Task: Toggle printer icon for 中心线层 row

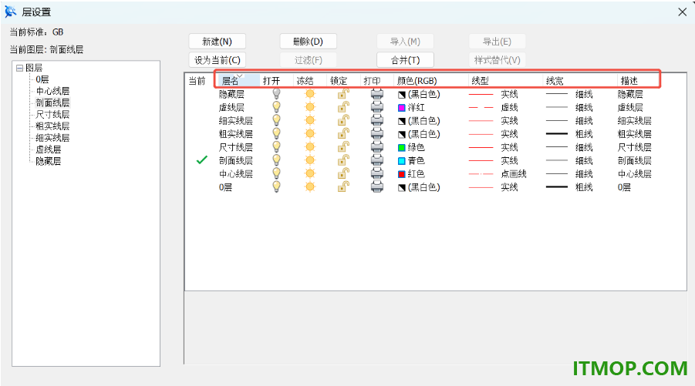Action: pyautogui.click(x=377, y=173)
